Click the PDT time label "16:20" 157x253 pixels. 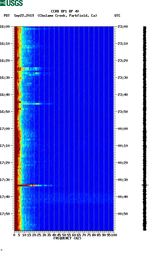(x=5, y=61)
